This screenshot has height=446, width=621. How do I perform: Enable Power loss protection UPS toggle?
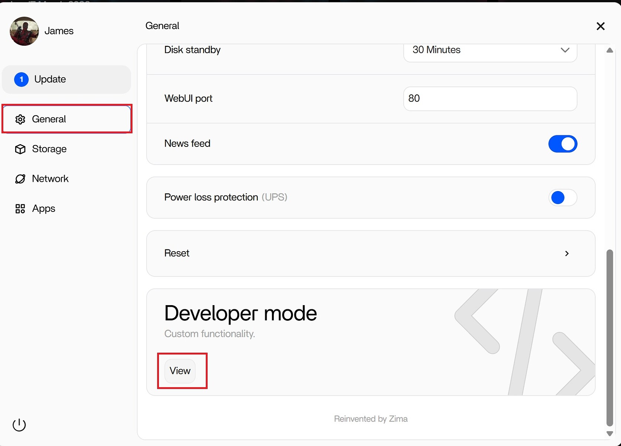click(562, 197)
